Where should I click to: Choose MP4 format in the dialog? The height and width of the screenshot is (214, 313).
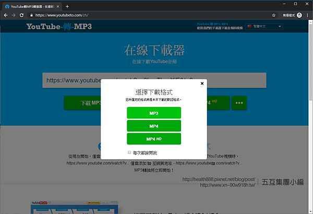pyautogui.click(x=154, y=126)
